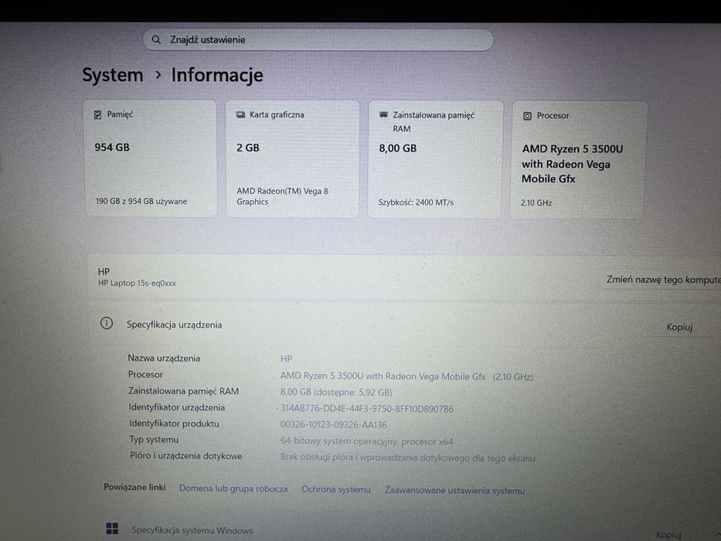Go back to System breadcrumb
Image resolution: width=721 pixels, height=541 pixels.
pyautogui.click(x=113, y=75)
